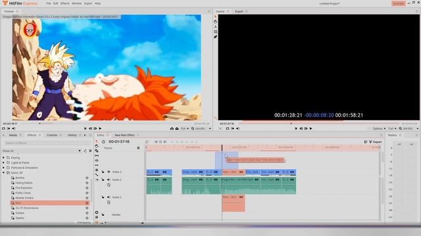
Task: Open the Viewer Options dropdown
Action: click(379, 128)
